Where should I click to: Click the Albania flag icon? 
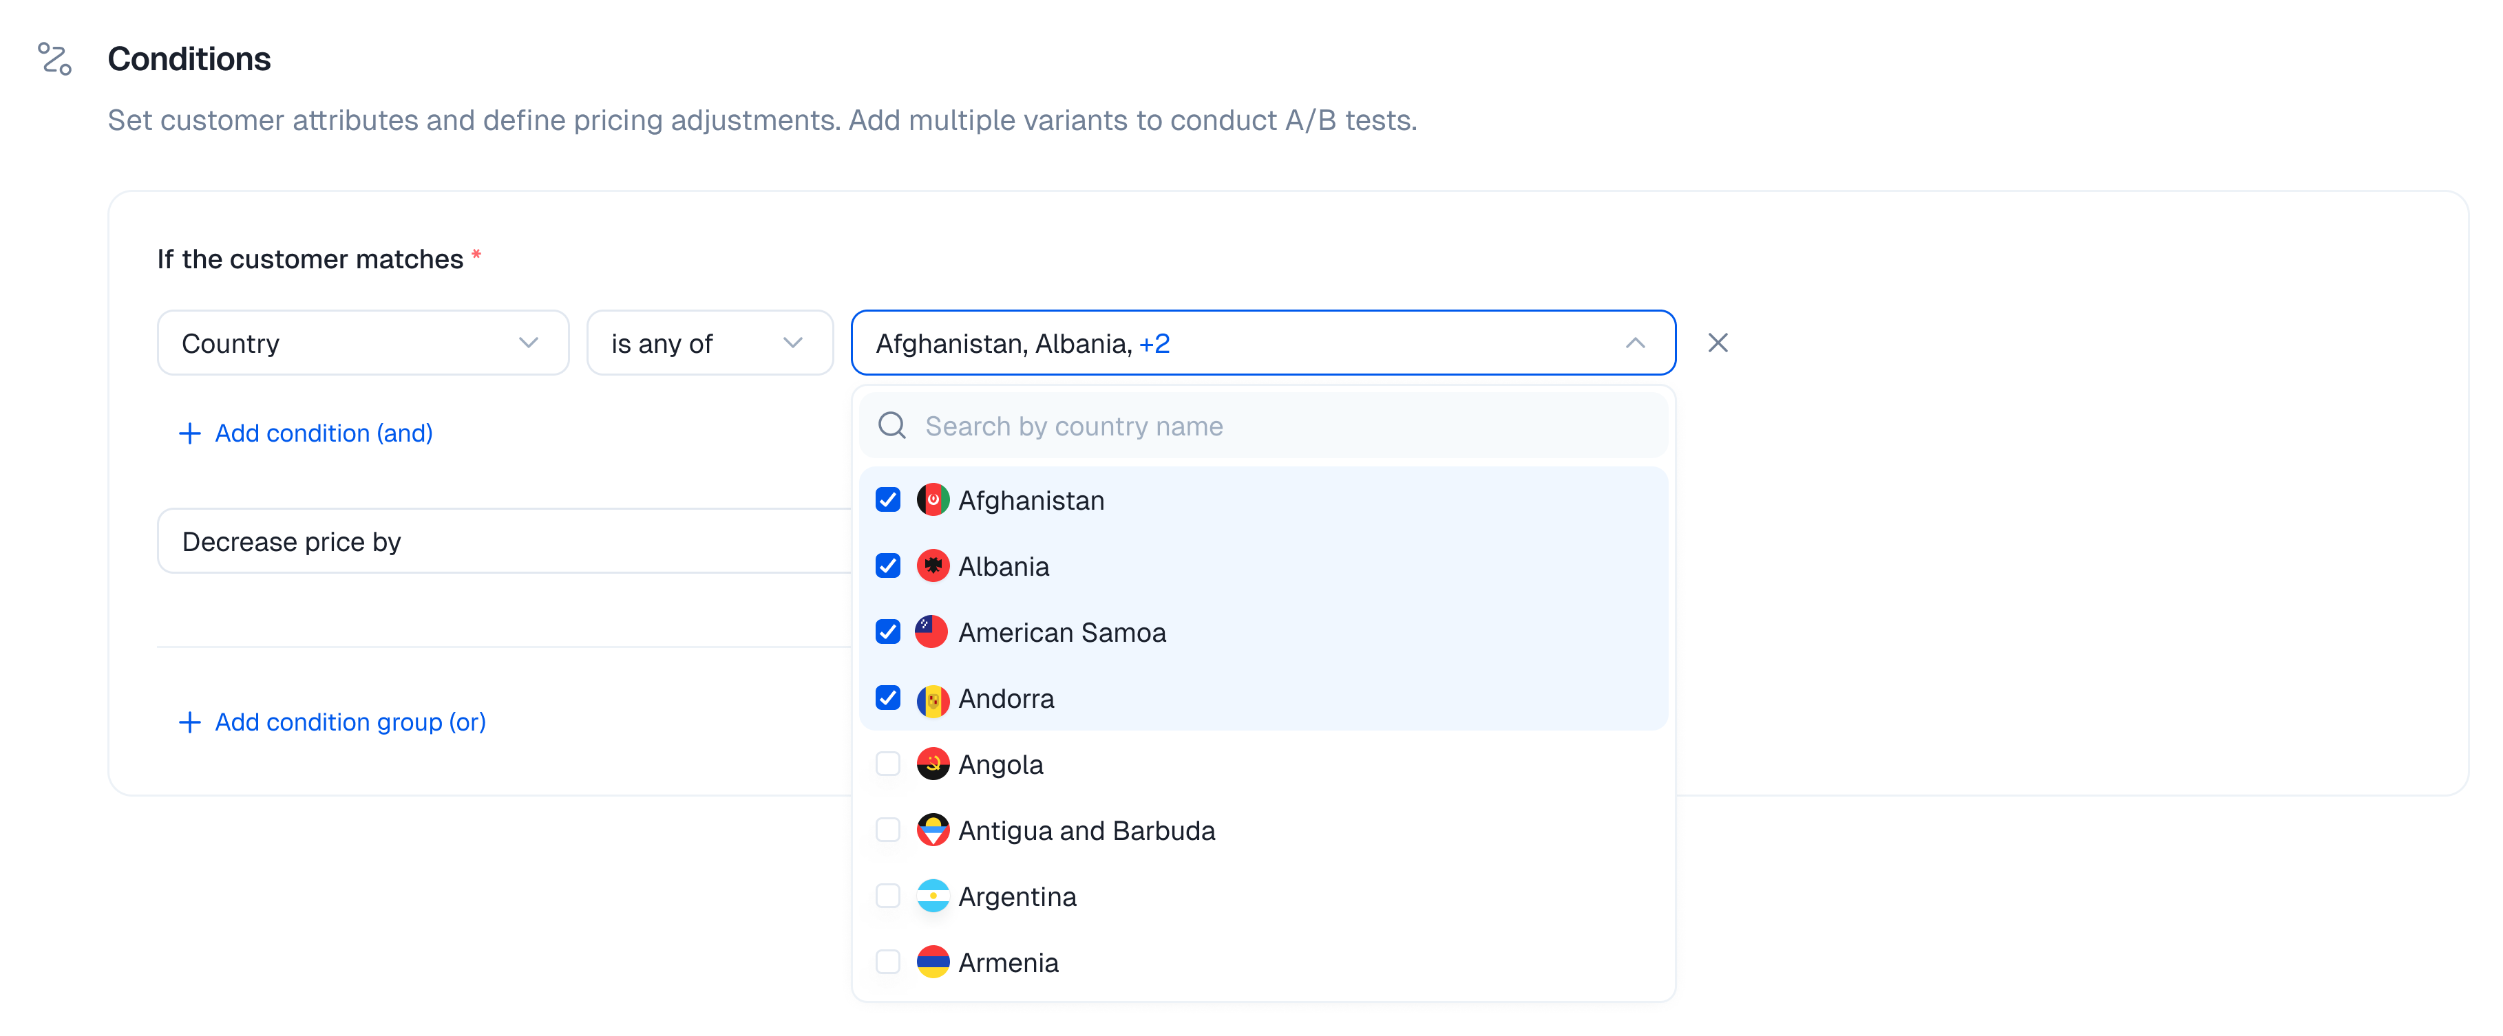point(932,566)
